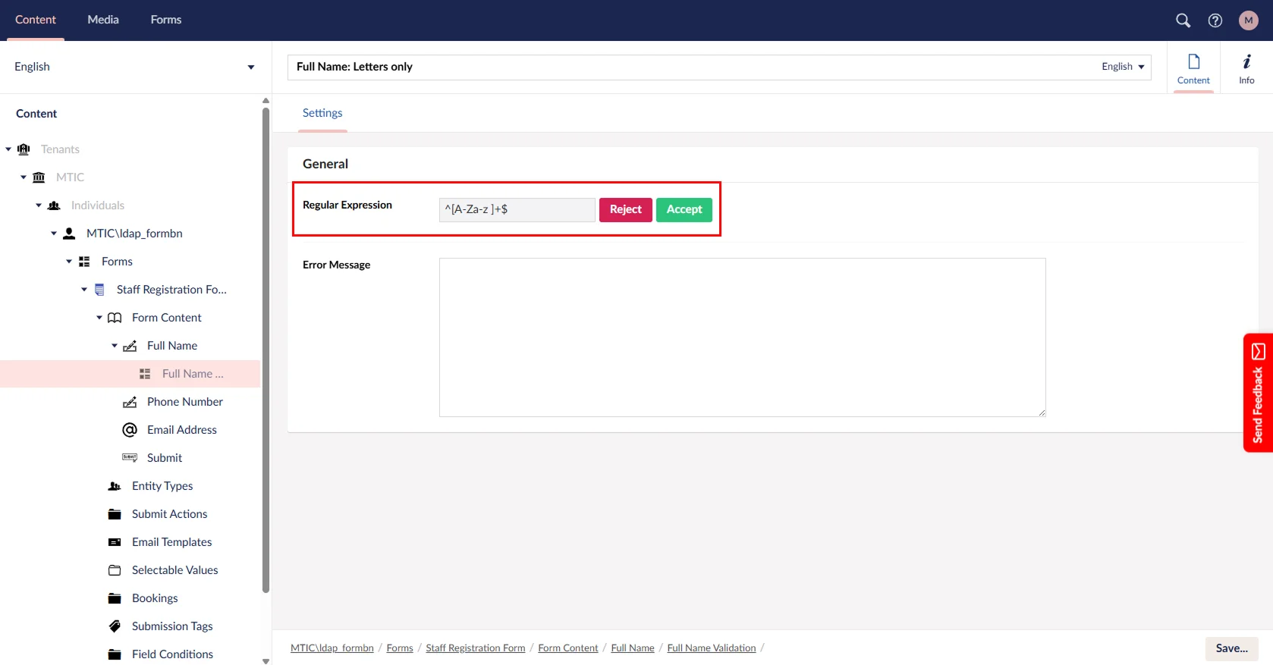This screenshot has height=665, width=1273.
Task: Click the help question mark icon
Action: point(1215,20)
